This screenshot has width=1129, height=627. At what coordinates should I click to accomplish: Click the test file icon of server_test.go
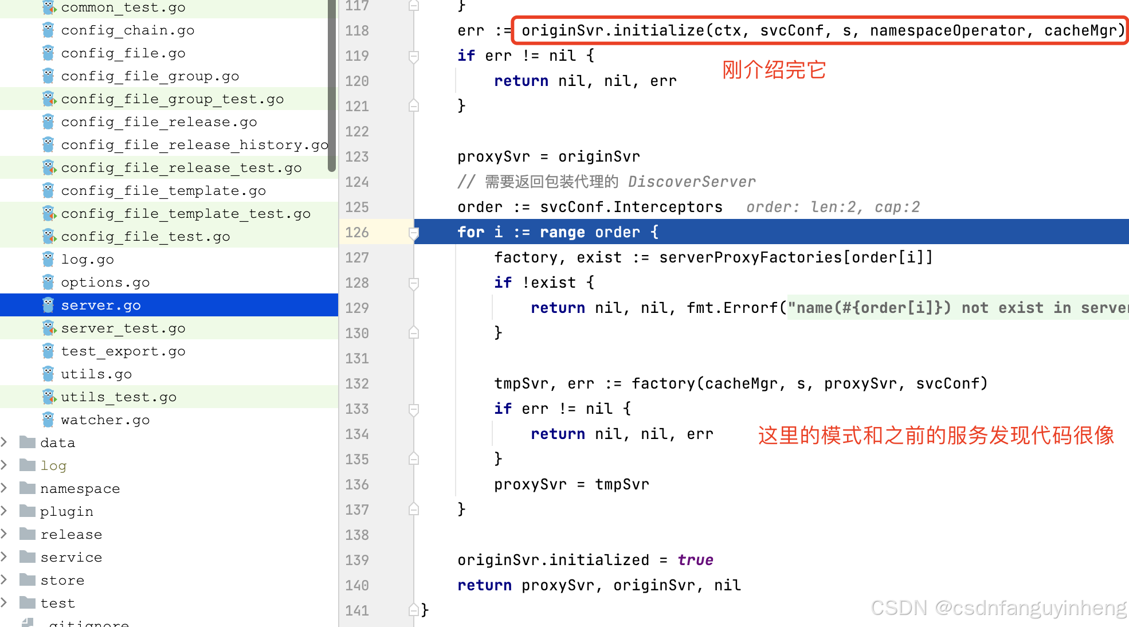click(x=49, y=328)
